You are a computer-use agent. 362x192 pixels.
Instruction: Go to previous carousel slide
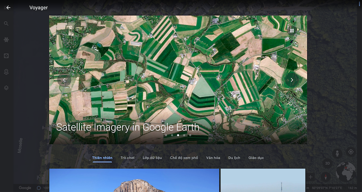point(64,80)
